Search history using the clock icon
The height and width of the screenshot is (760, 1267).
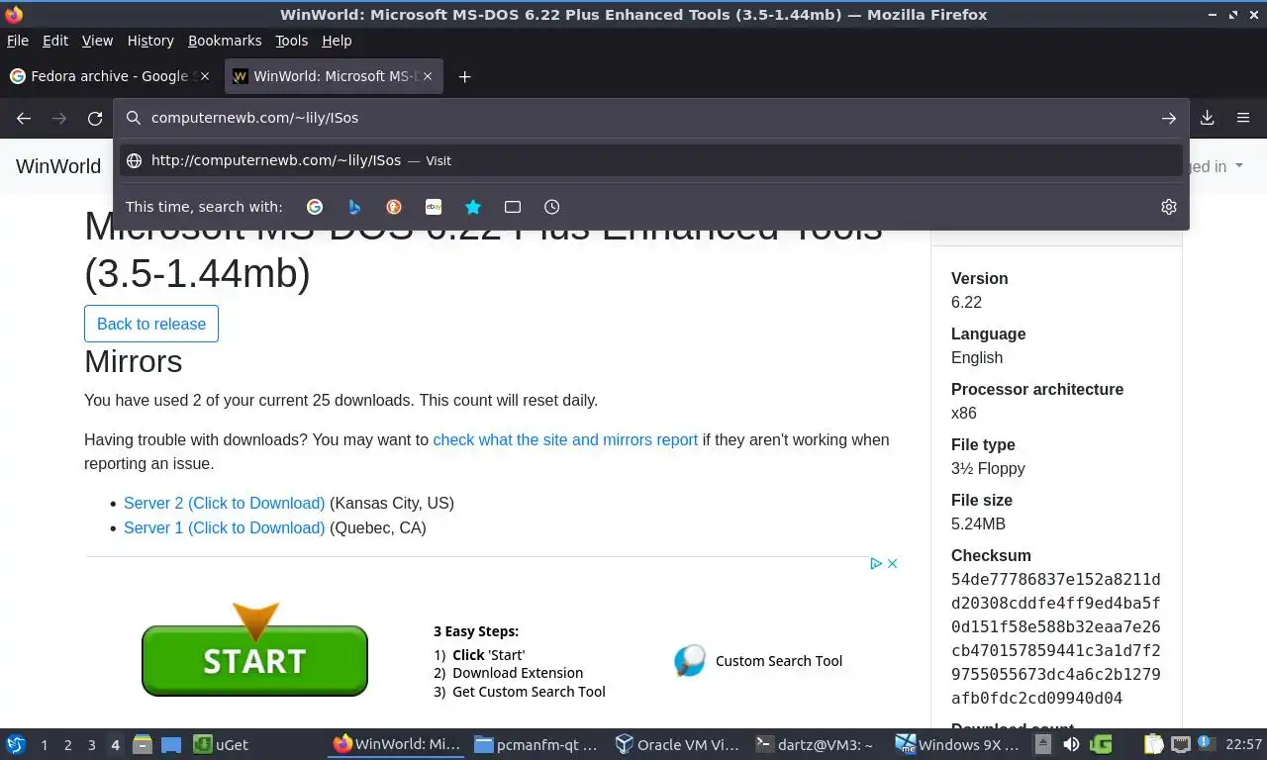tap(552, 207)
